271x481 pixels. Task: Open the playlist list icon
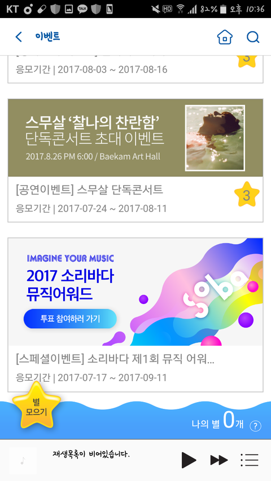pyautogui.click(x=249, y=460)
